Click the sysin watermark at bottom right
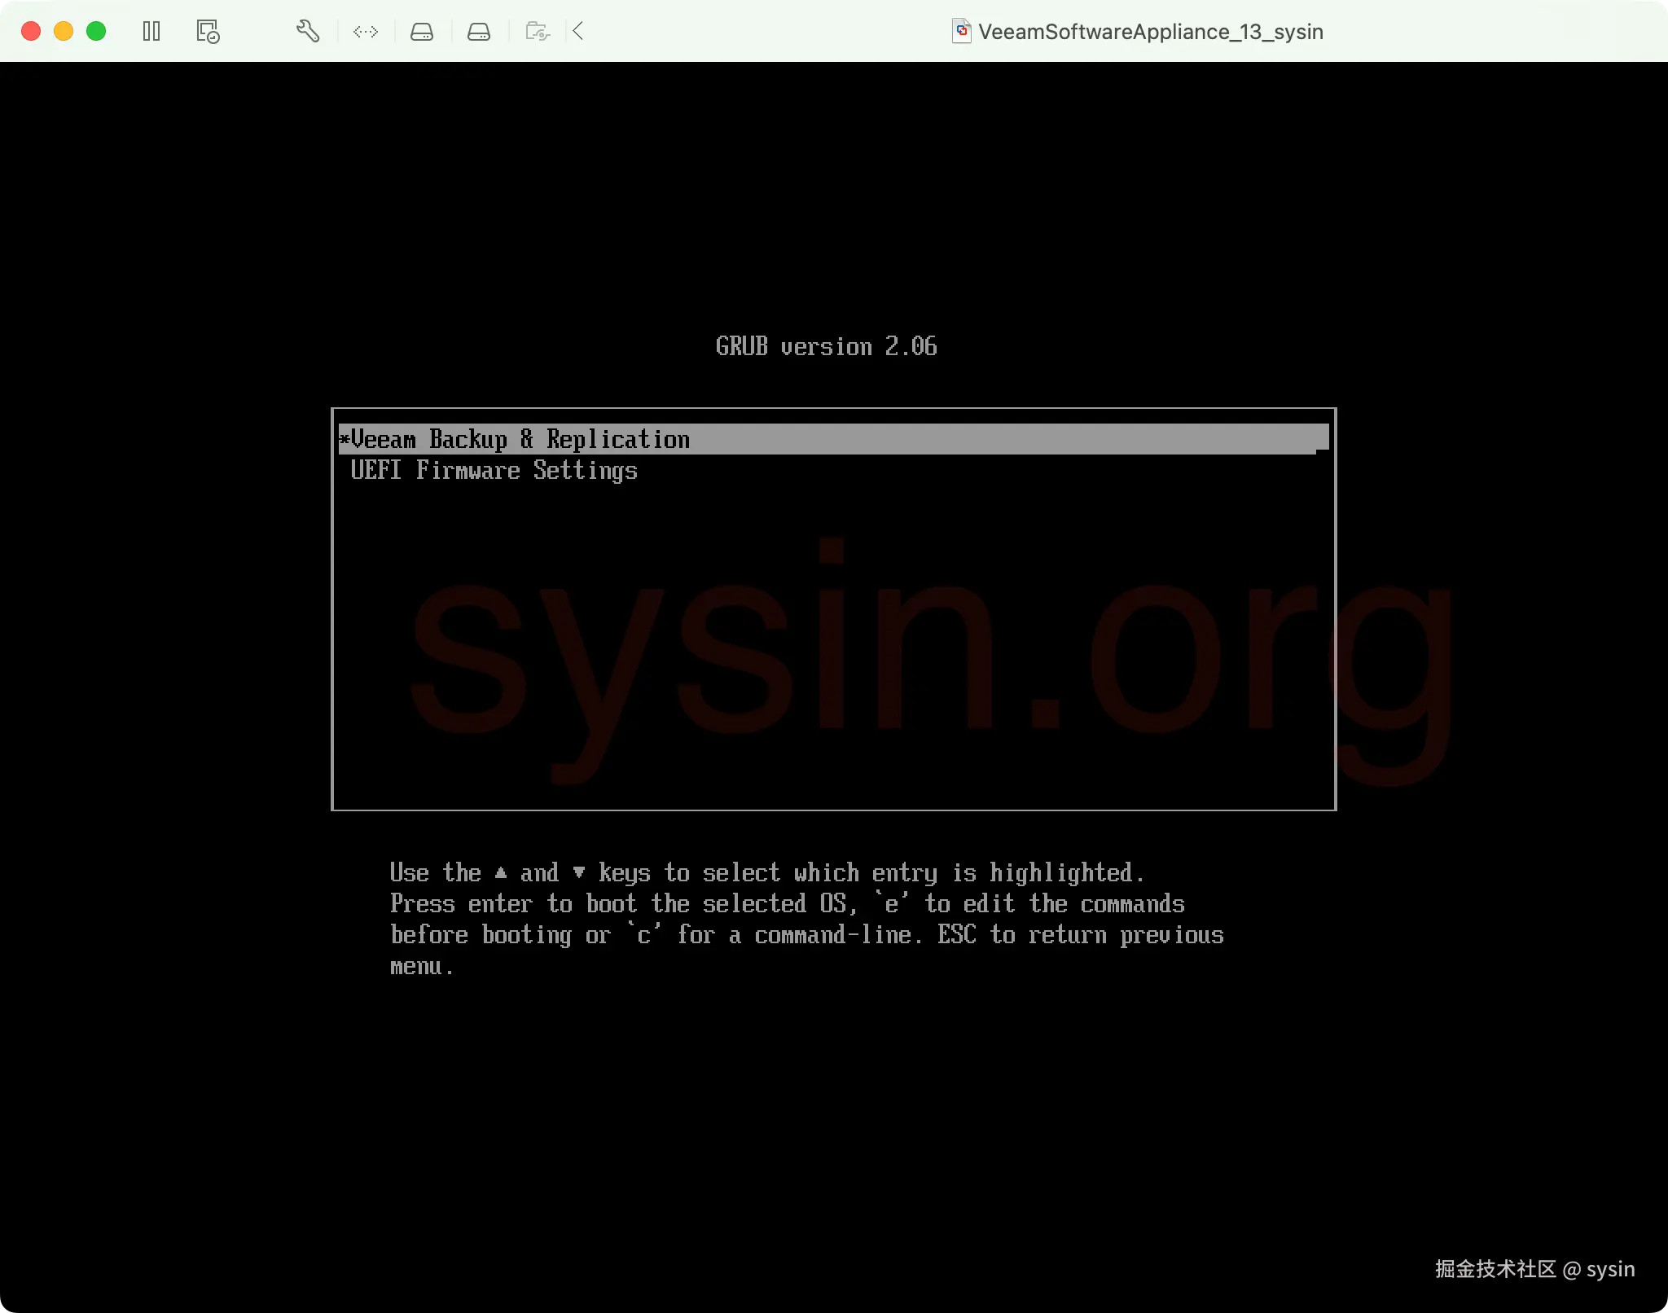The height and width of the screenshot is (1313, 1668). (x=1534, y=1269)
